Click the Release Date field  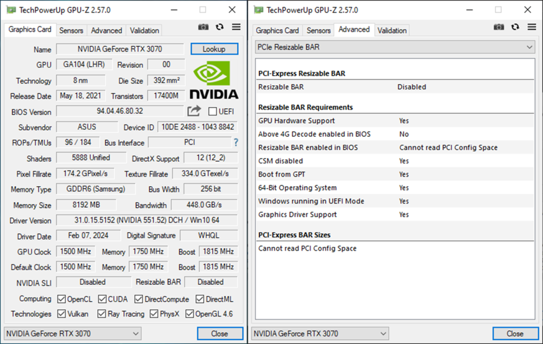tap(81, 95)
